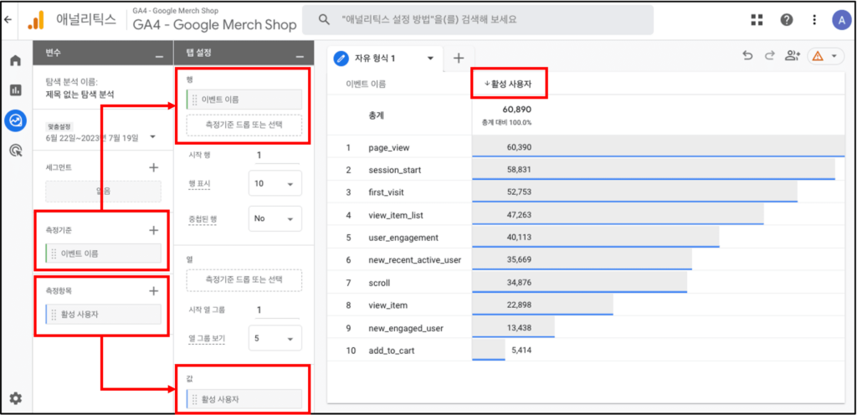Go to Home in left sidebar
The image size is (857, 415).
coord(16,60)
